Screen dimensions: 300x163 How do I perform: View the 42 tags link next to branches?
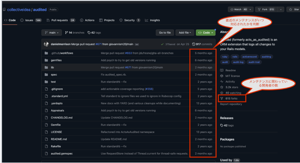(94, 33)
